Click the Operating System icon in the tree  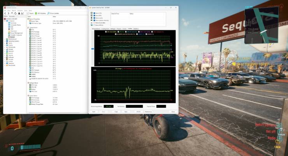(x=7, y=41)
